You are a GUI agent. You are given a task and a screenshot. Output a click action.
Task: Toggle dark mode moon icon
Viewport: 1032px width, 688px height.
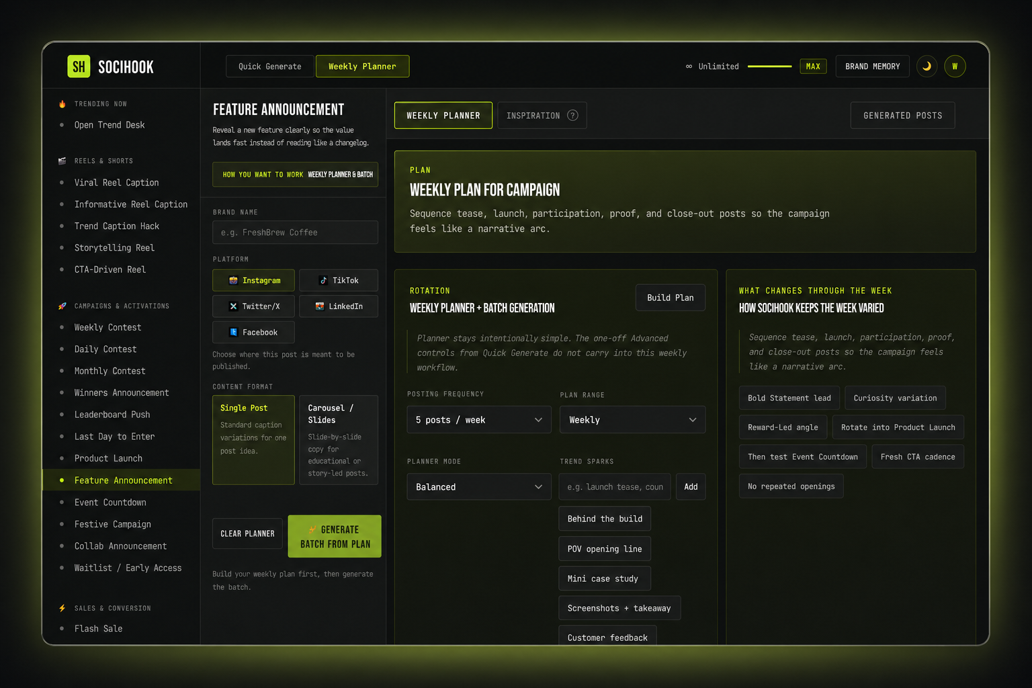pyautogui.click(x=927, y=67)
